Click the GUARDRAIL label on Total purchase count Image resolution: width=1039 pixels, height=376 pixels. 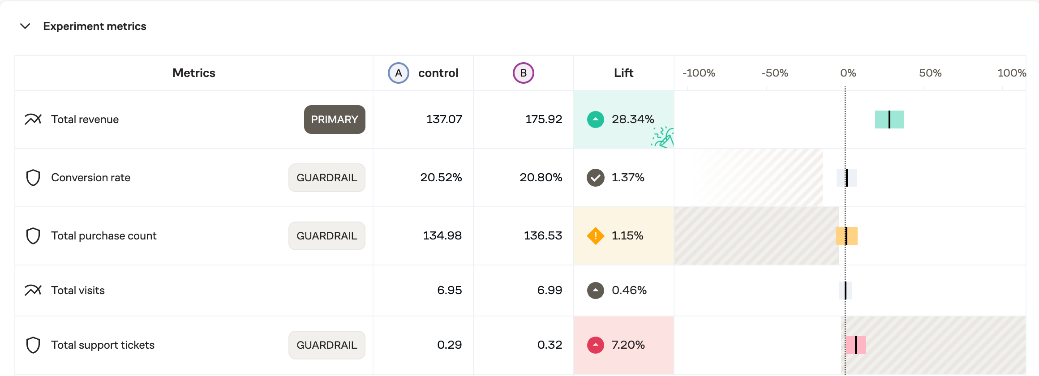click(326, 236)
